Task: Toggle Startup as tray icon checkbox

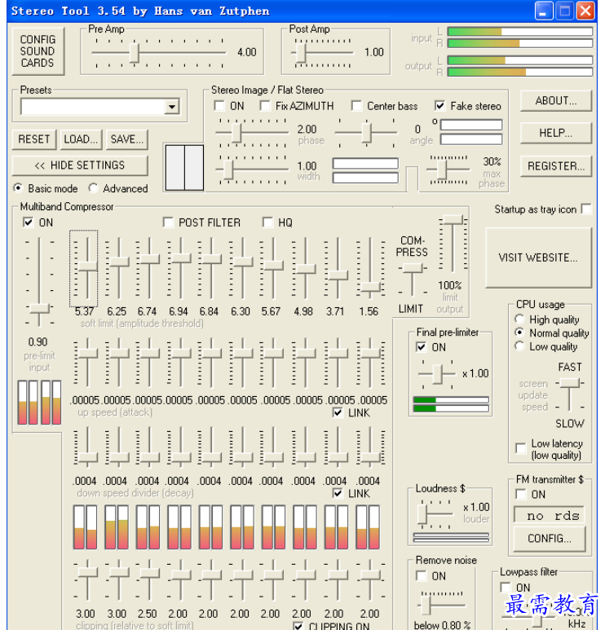Action: click(586, 209)
